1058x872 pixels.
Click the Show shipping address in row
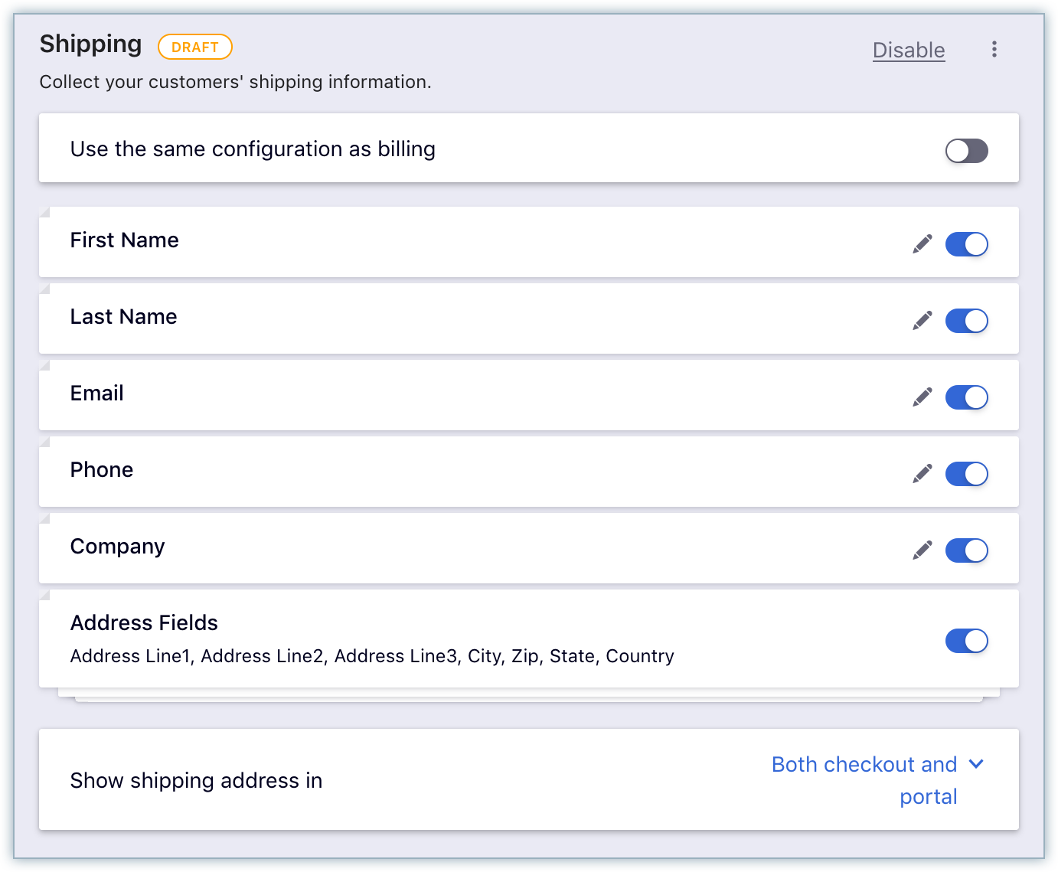tap(529, 779)
